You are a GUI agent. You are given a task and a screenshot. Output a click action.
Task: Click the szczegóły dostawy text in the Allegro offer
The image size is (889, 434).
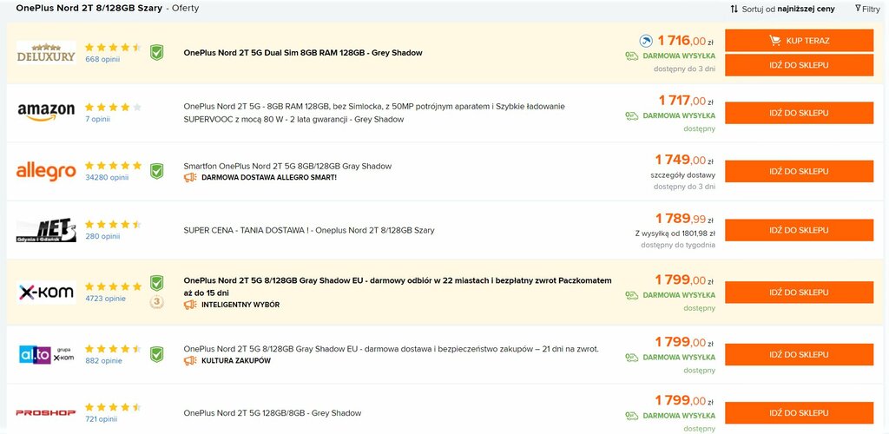[682, 175]
